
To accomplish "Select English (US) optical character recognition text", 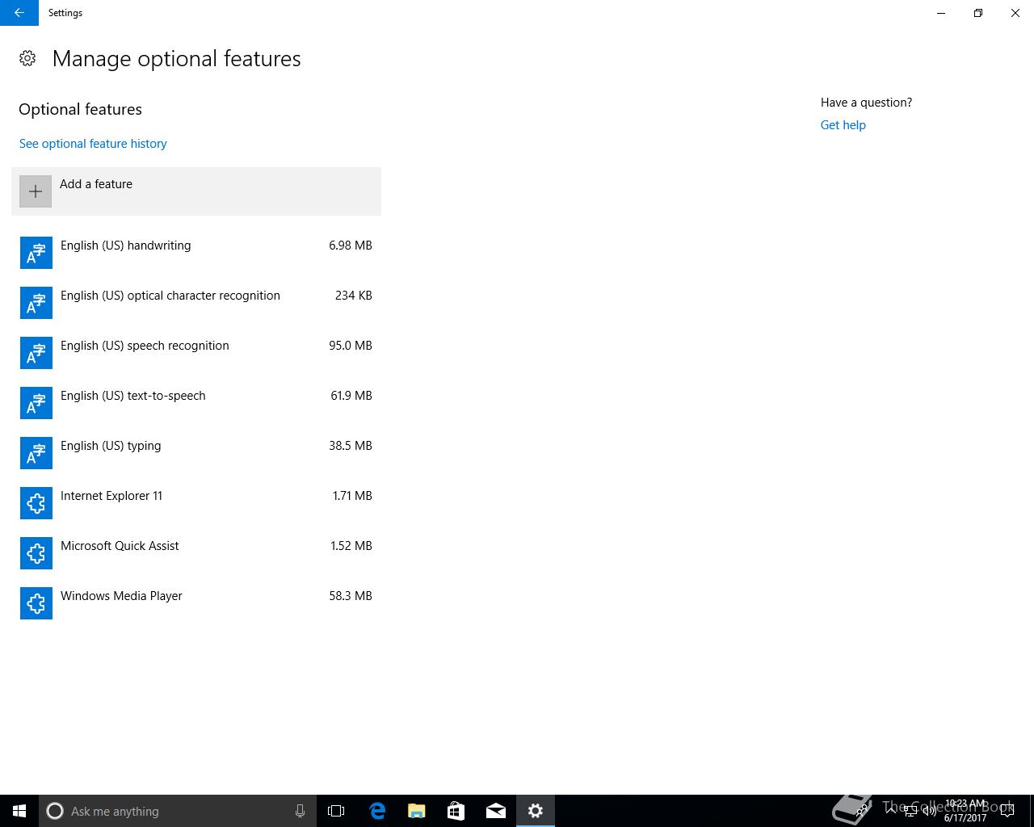I will click(170, 296).
